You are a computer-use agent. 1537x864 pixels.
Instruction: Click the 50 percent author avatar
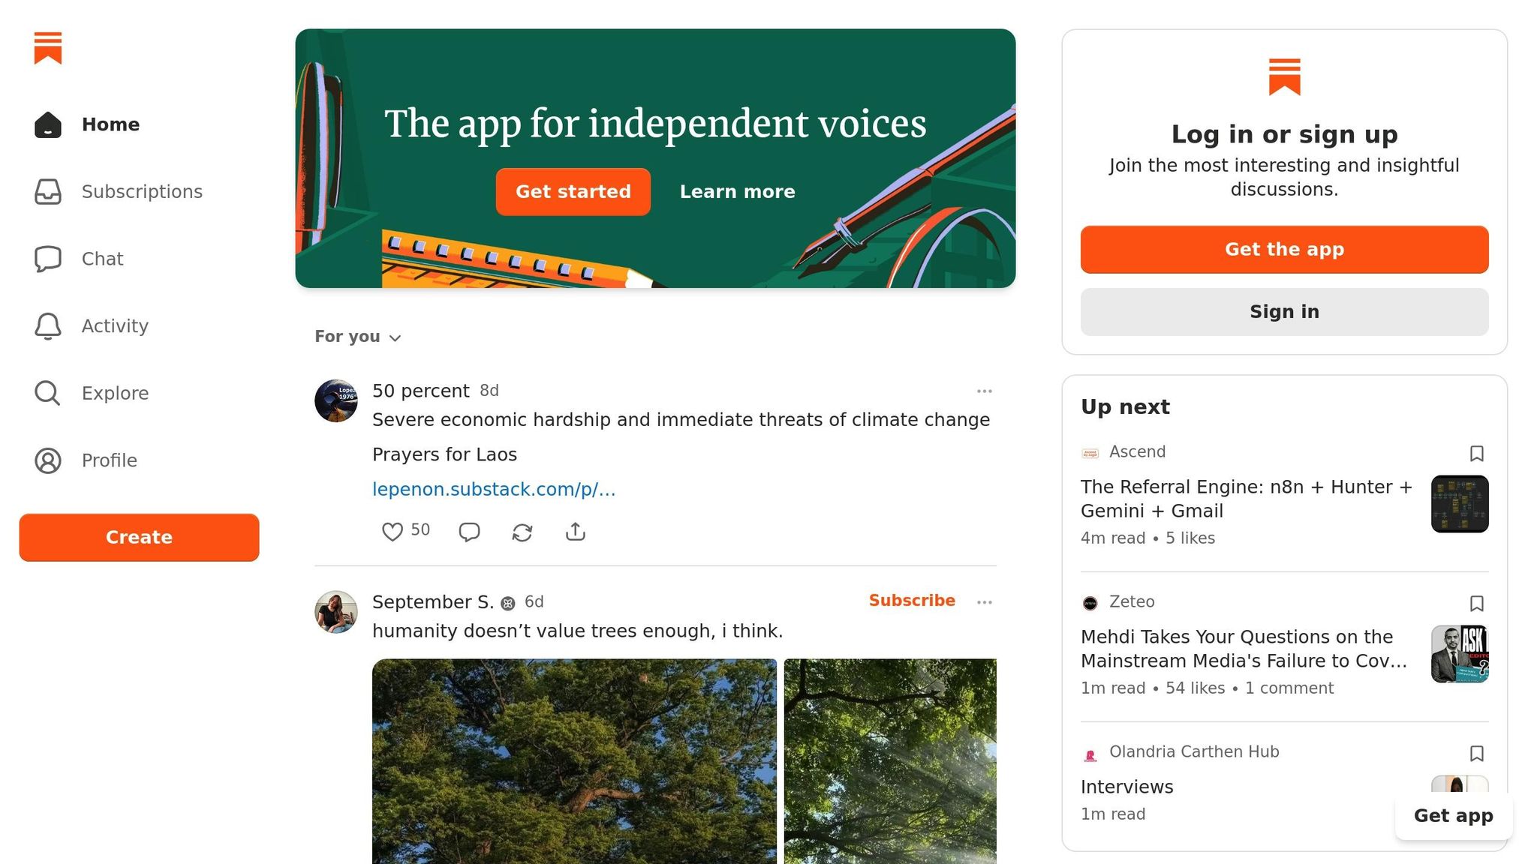335,400
